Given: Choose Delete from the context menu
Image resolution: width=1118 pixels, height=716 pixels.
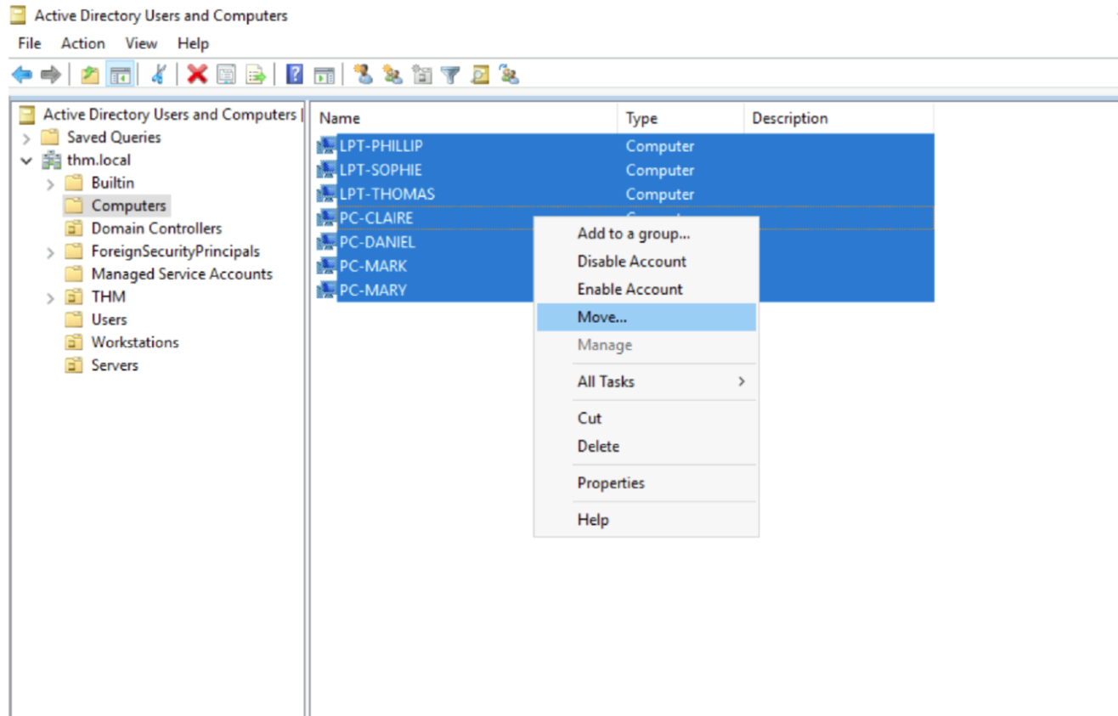Looking at the screenshot, I should [646, 446].
